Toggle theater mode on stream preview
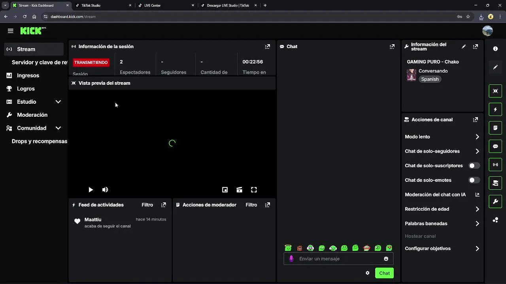 click(240, 190)
